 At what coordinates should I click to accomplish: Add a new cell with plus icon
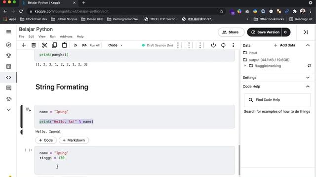pos(24,45)
